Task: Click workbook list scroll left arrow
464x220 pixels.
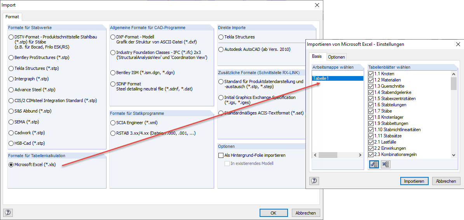Action: click(x=315, y=155)
